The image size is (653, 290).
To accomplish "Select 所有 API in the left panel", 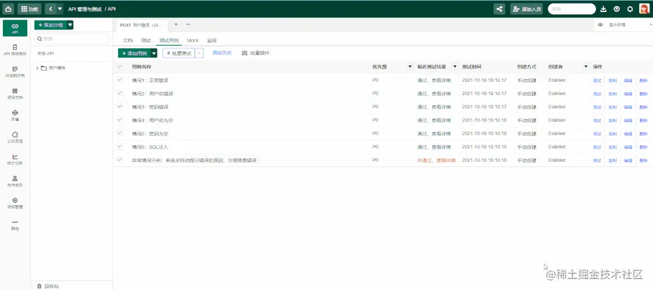I will pos(45,53).
